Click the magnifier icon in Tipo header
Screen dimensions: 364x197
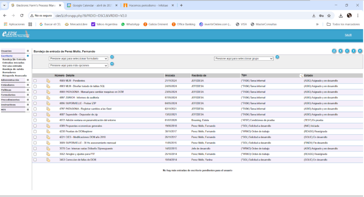point(301,75)
